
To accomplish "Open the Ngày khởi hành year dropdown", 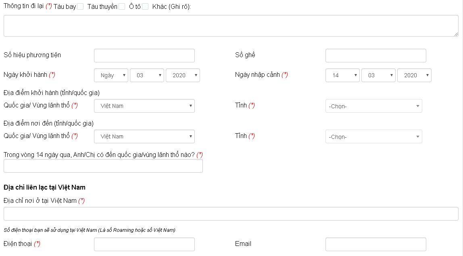I will (x=183, y=75).
